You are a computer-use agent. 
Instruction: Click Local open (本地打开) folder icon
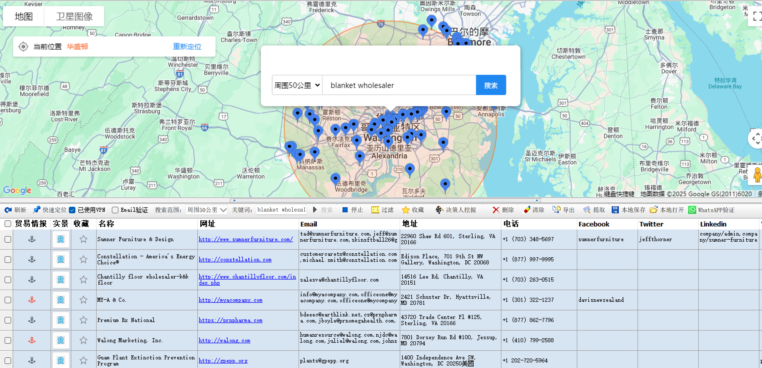653,210
